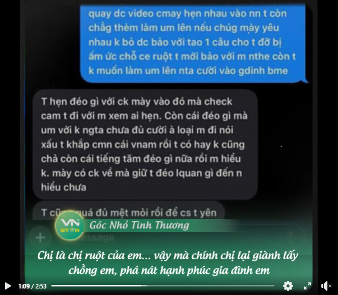
Task: Tap the plus icon beside the message field
Action: (x=40, y=238)
